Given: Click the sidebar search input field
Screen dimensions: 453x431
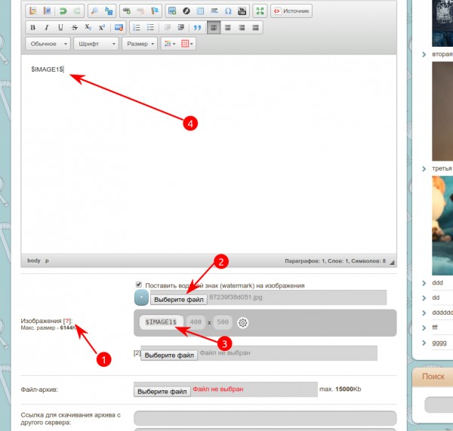Looking at the screenshot, I should 439,405.
